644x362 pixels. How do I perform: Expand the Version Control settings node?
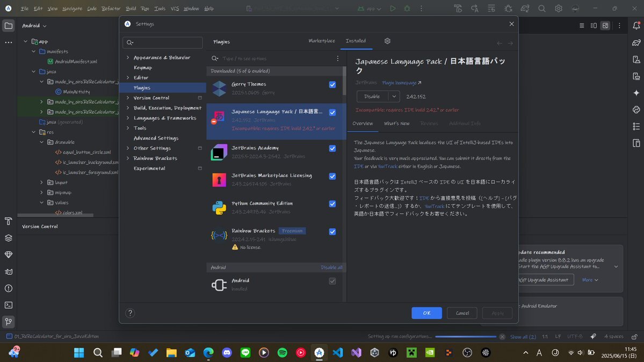[x=128, y=98]
